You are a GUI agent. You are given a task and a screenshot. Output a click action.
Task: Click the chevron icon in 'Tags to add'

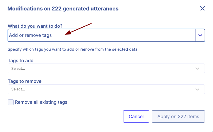click(198, 68)
